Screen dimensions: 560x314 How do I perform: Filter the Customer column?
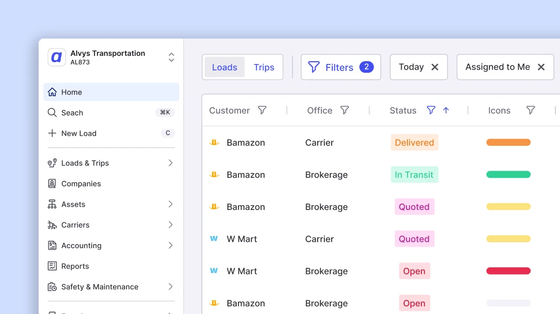(262, 110)
